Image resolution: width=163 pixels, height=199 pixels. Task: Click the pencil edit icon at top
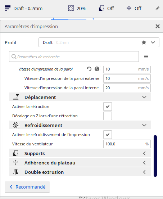tap(157, 9)
